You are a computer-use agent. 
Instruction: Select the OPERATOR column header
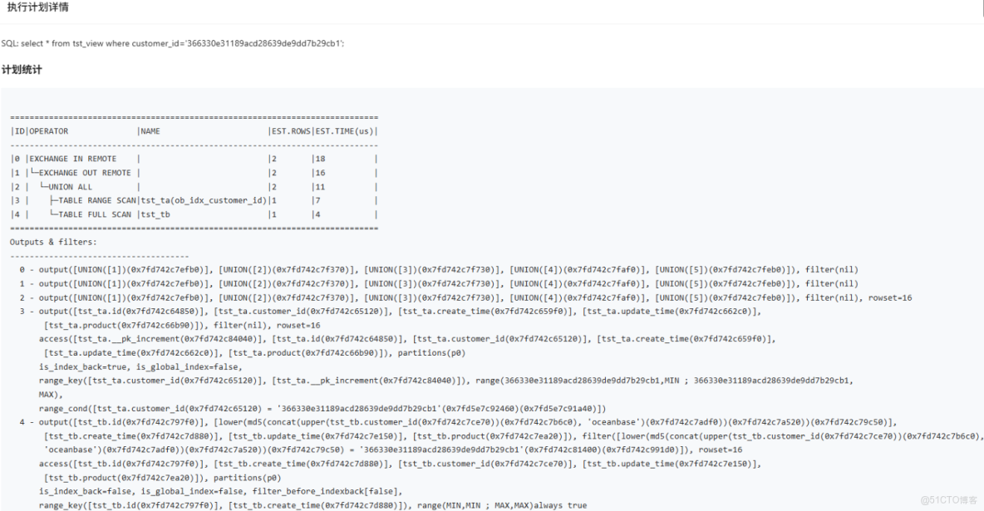point(49,131)
